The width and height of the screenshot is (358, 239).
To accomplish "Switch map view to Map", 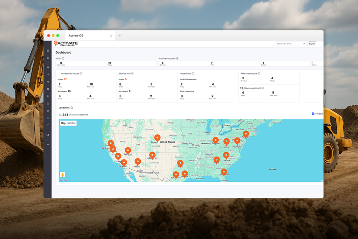I will click(x=63, y=123).
